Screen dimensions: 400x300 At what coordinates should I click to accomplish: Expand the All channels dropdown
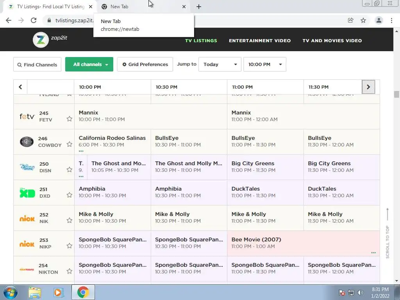(x=89, y=64)
